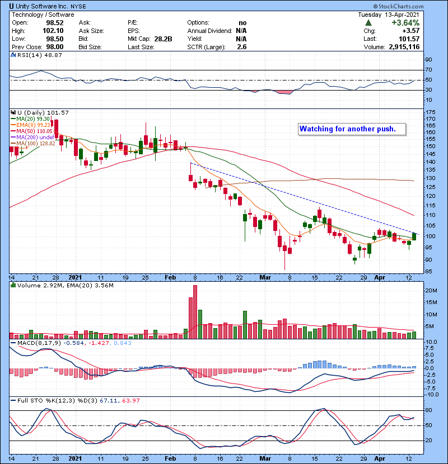448x464 pixels.
Task: Select the Last price 101.57 in the header
Action: tap(409, 39)
